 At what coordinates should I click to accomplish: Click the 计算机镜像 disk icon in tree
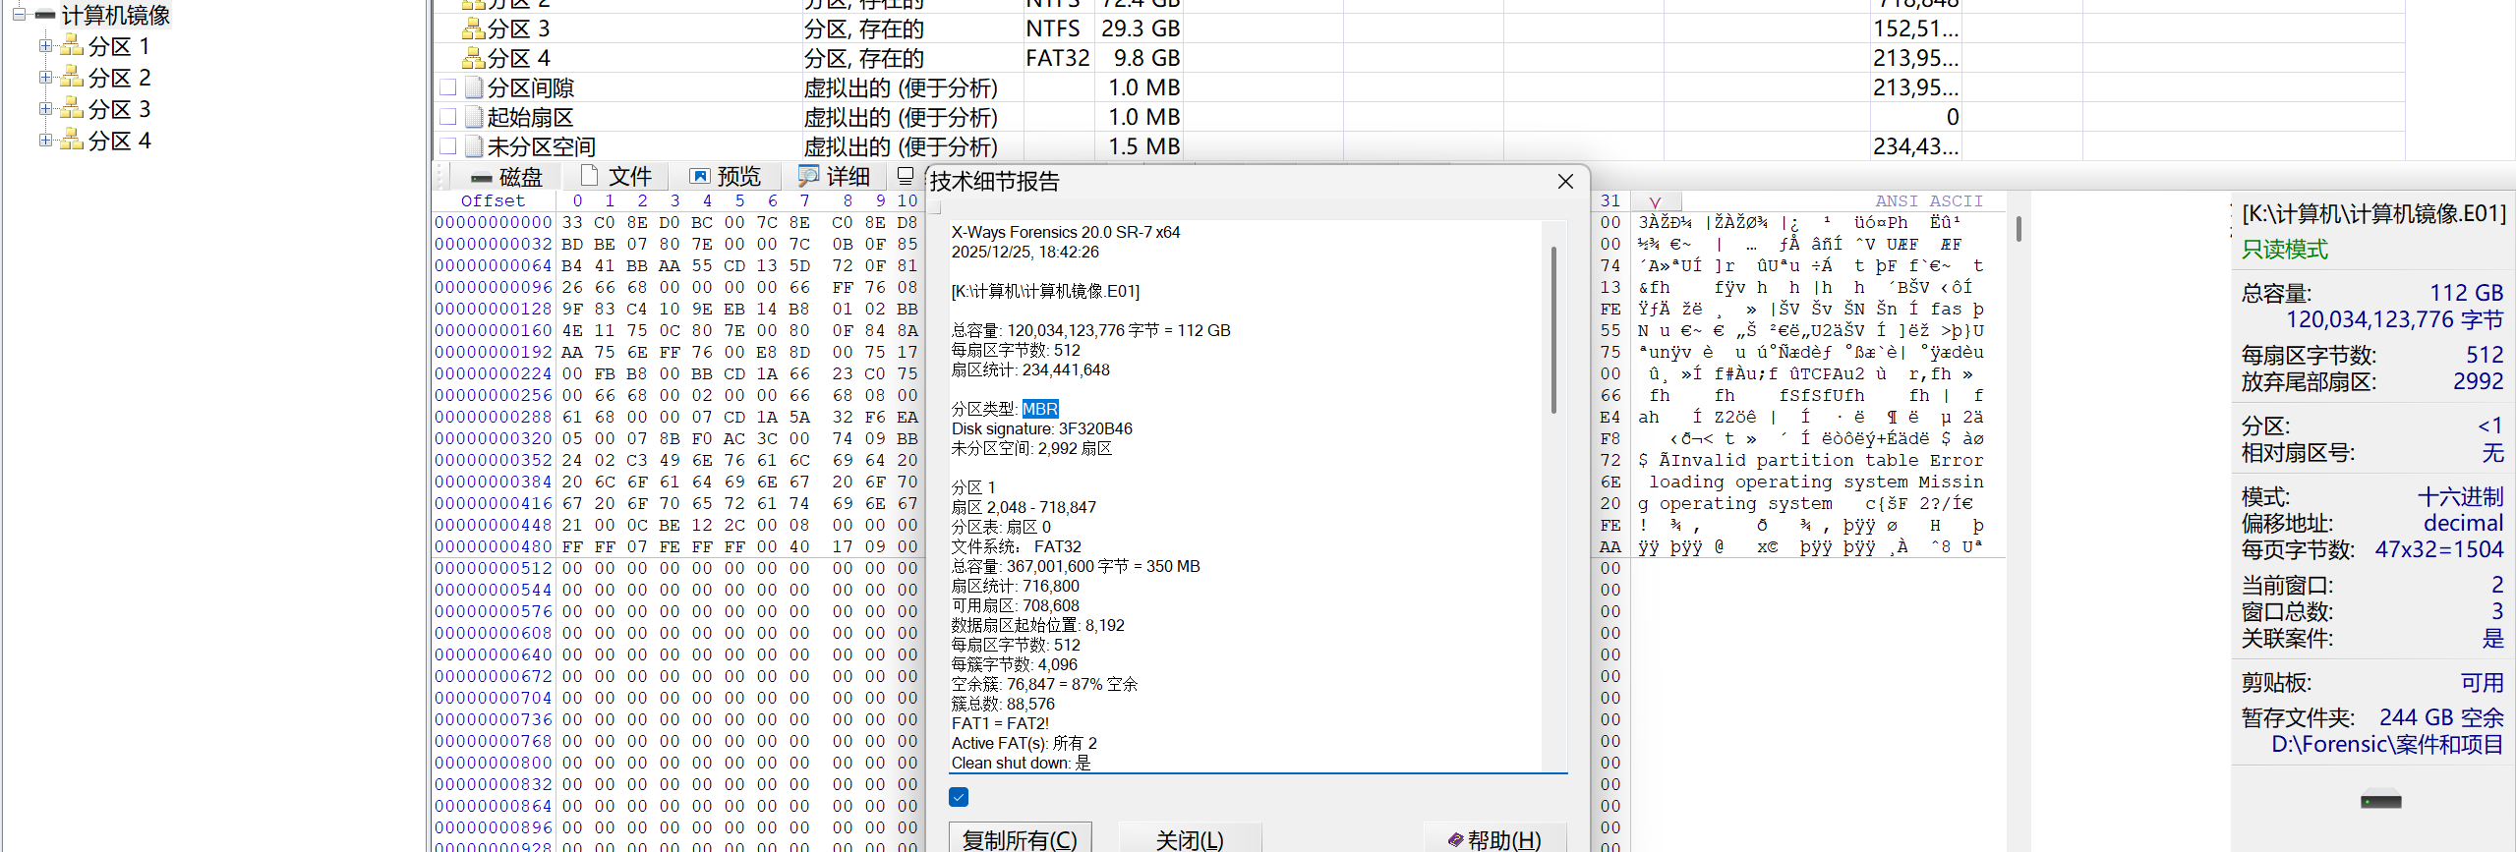[x=45, y=15]
